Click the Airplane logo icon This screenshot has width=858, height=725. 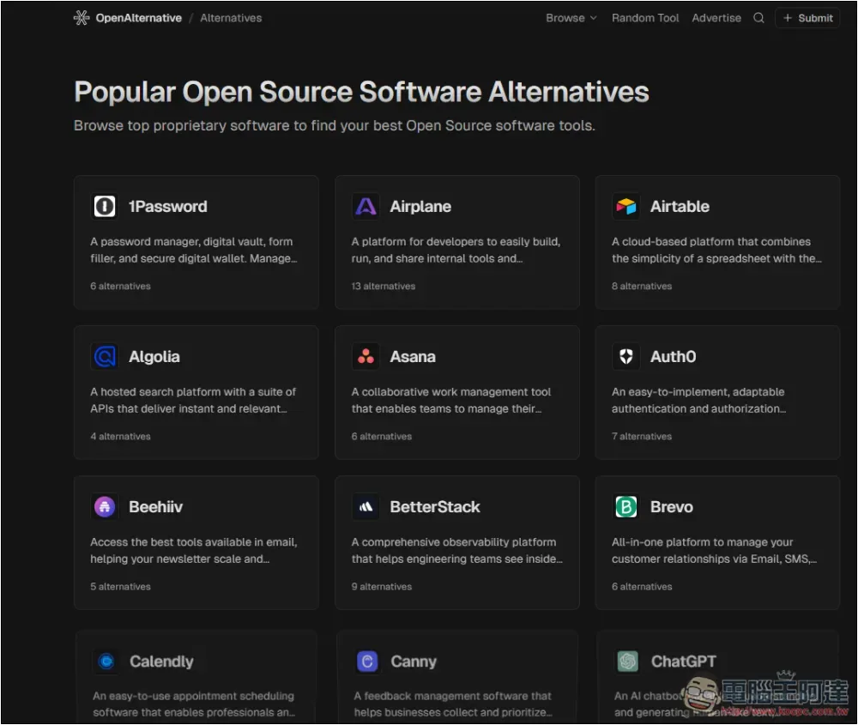(366, 206)
